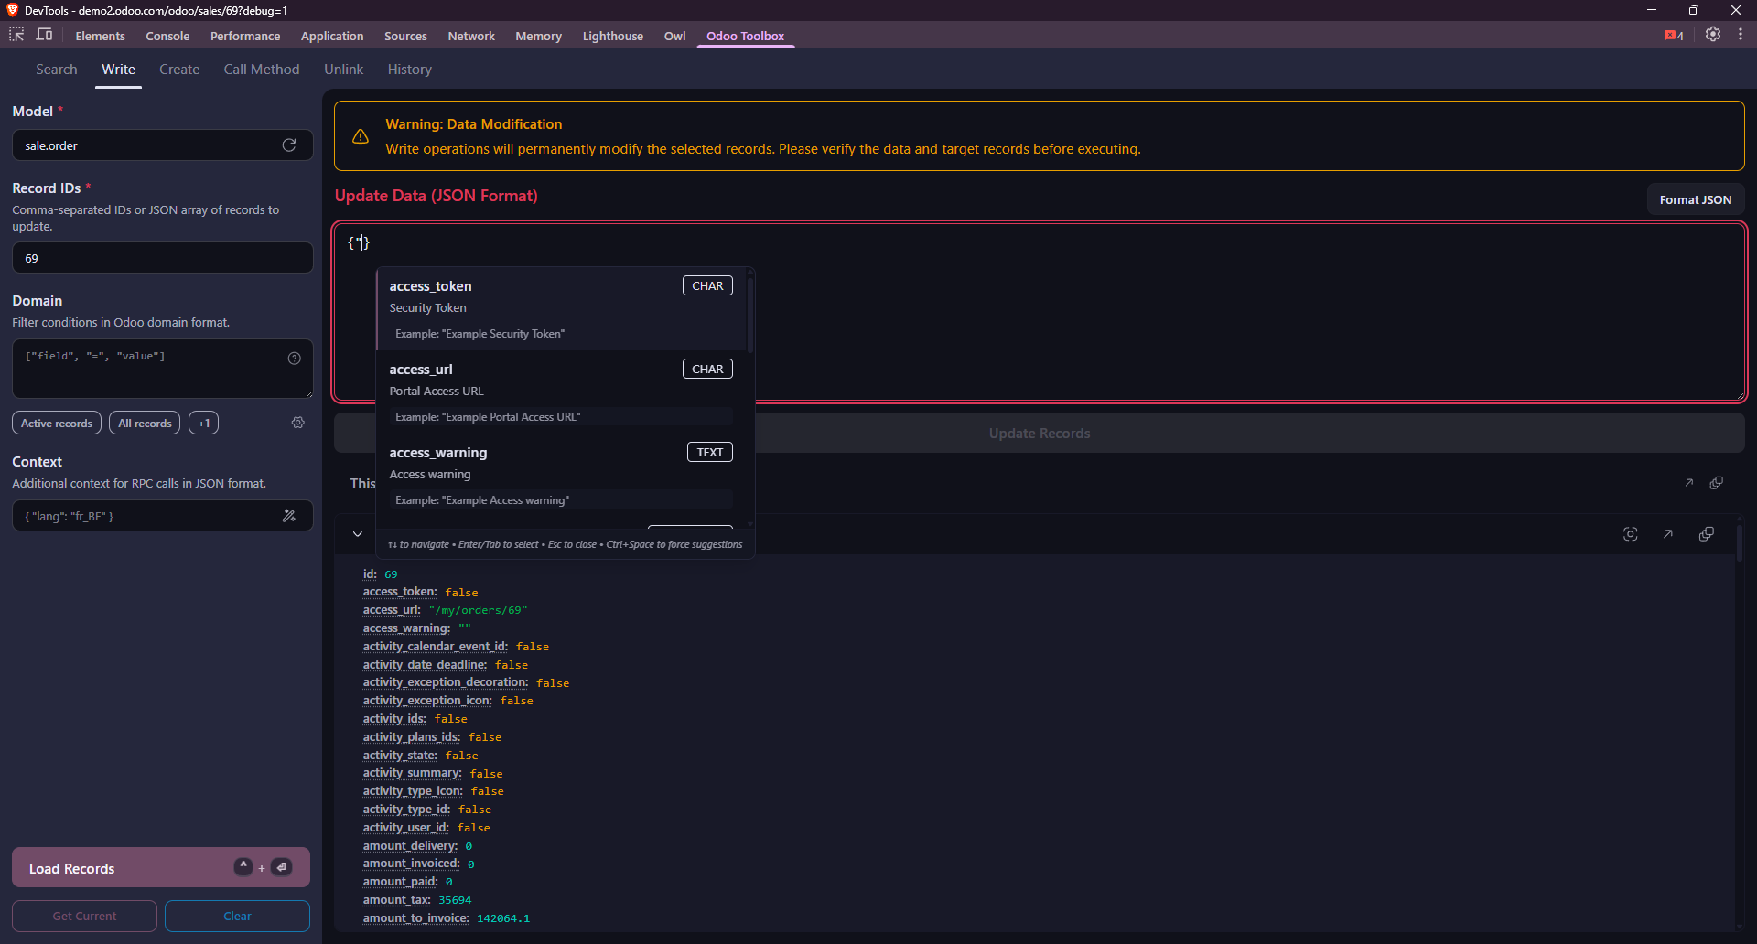Screen dimensions: 1757x944
Task: Collapse the record 69 result row
Action: (x=357, y=533)
